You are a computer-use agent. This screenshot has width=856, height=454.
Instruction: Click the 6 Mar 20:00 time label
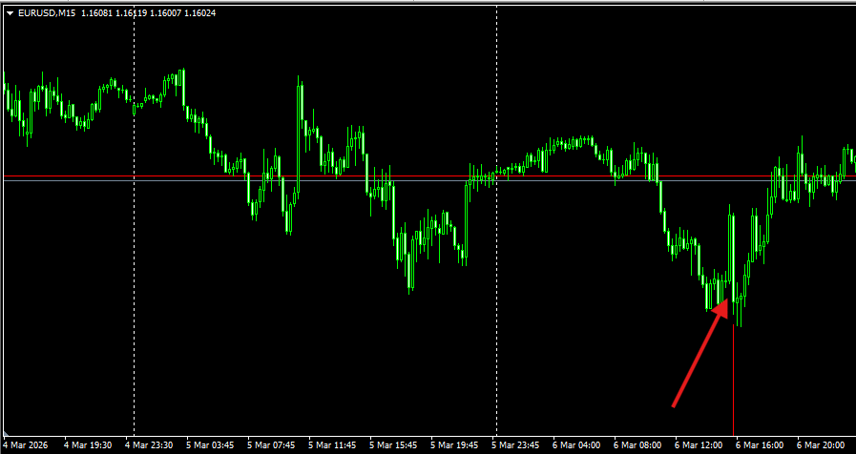click(x=821, y=445)
